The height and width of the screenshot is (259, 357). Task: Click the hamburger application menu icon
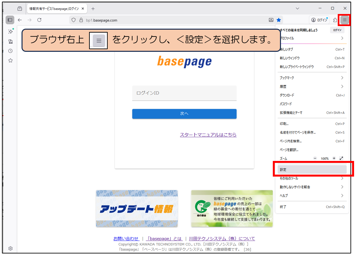pos(345,20)
